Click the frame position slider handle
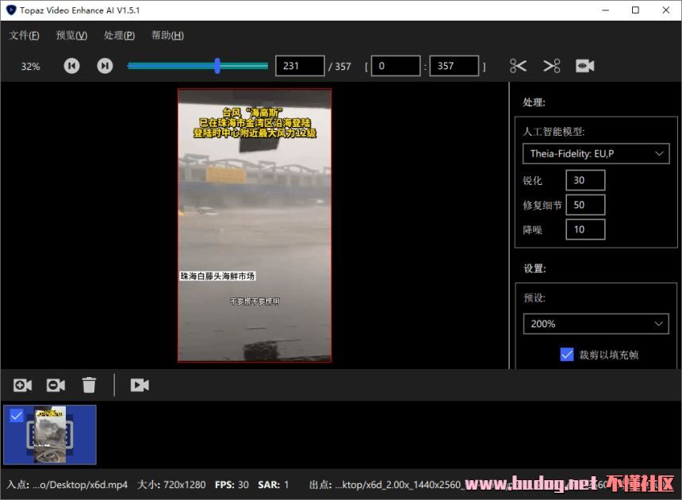The width and height of the screenshot is (682, 500). pos(217,66)
